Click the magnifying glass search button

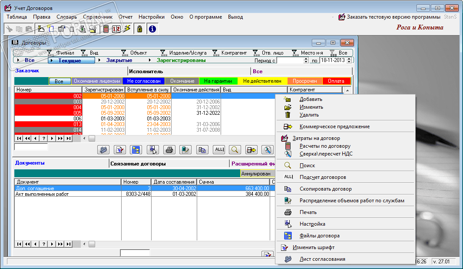[x=235, y=150]
